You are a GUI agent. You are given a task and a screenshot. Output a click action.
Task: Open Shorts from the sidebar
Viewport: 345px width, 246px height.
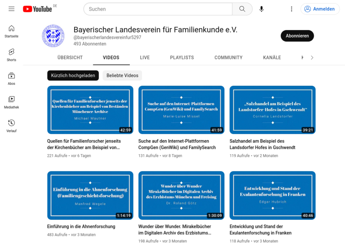tap(12, 55)
